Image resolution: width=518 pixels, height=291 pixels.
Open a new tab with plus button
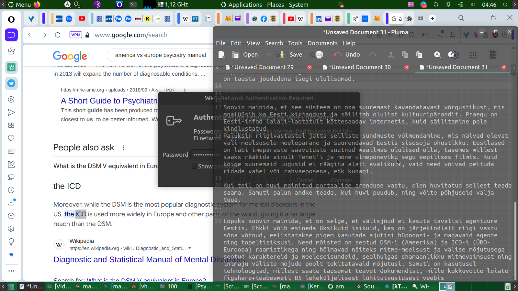click(x=433, y=18)
